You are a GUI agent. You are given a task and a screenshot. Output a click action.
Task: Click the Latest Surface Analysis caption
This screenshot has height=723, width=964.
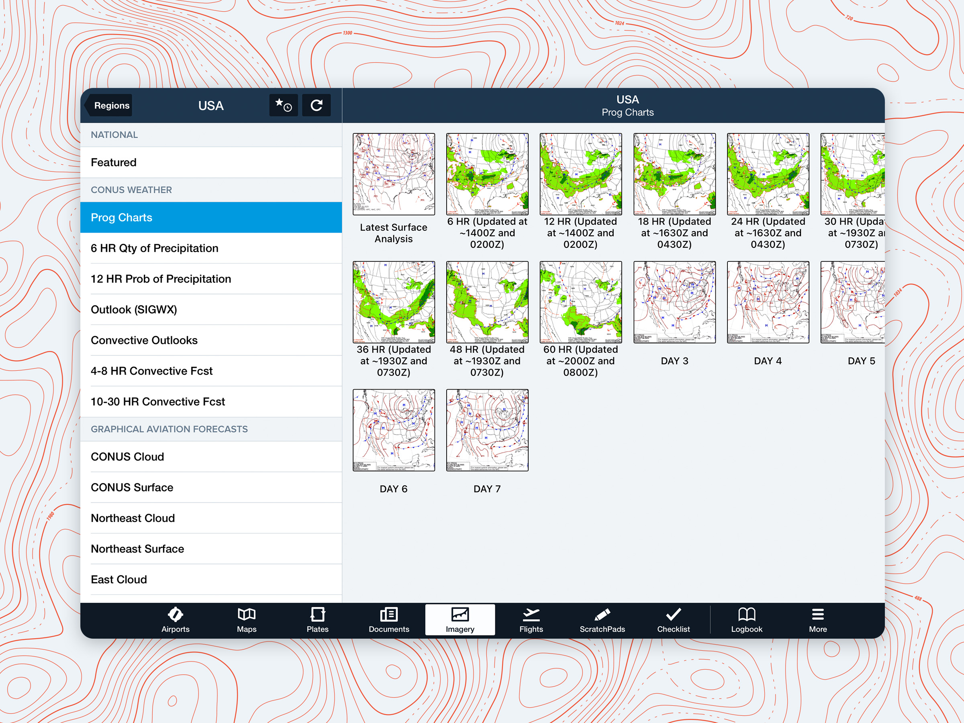coord(394,233)
